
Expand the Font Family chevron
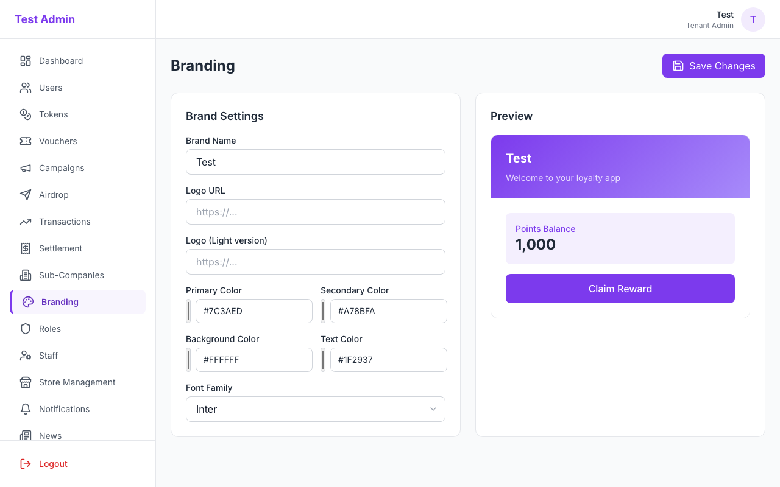433,409
